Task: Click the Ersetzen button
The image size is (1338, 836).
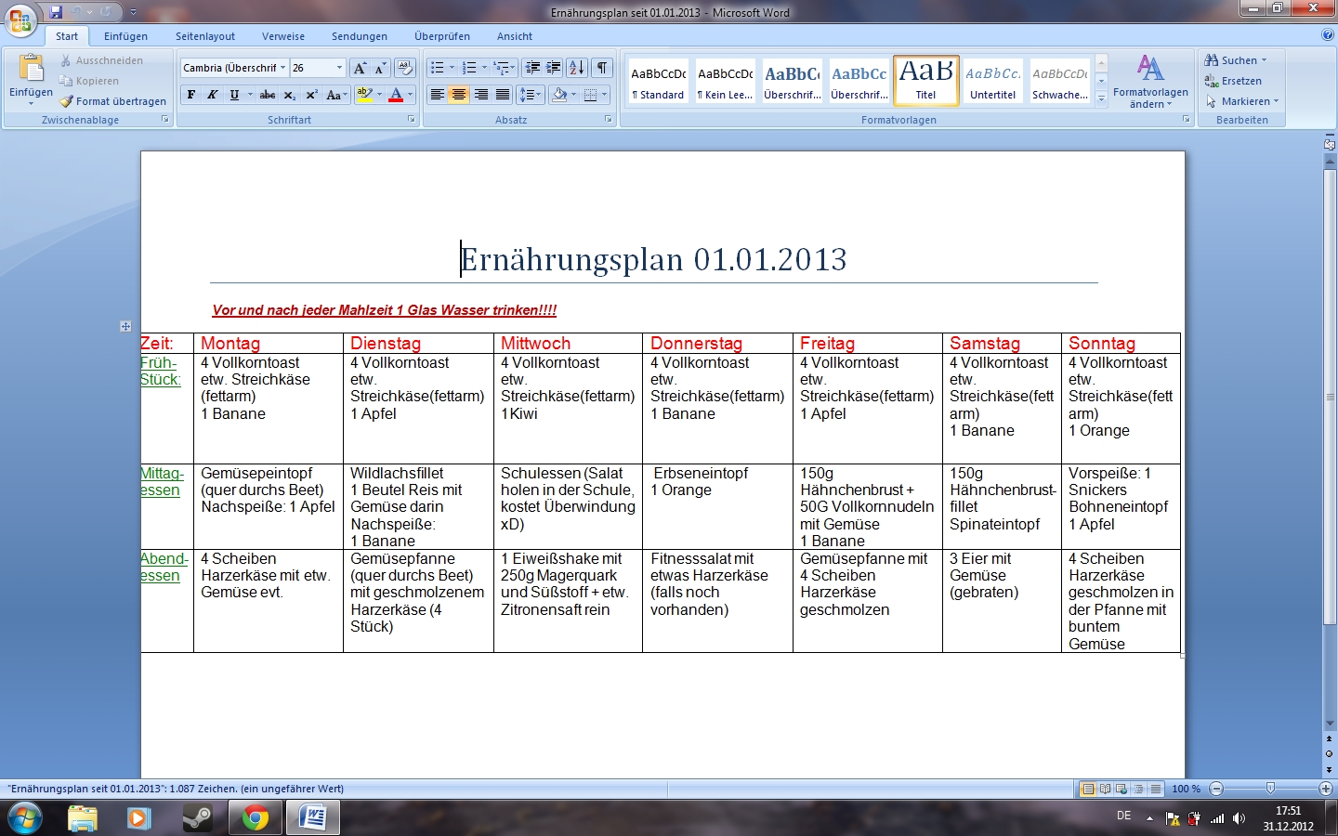Action: pos(1234,81)
